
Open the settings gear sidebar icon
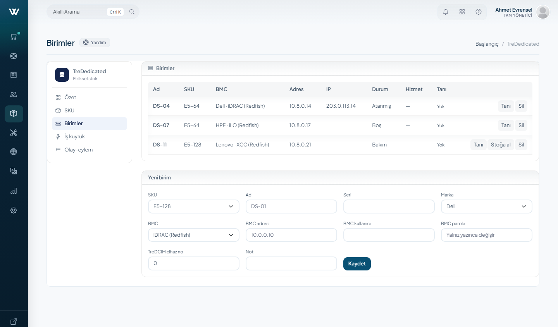point(14,210)
